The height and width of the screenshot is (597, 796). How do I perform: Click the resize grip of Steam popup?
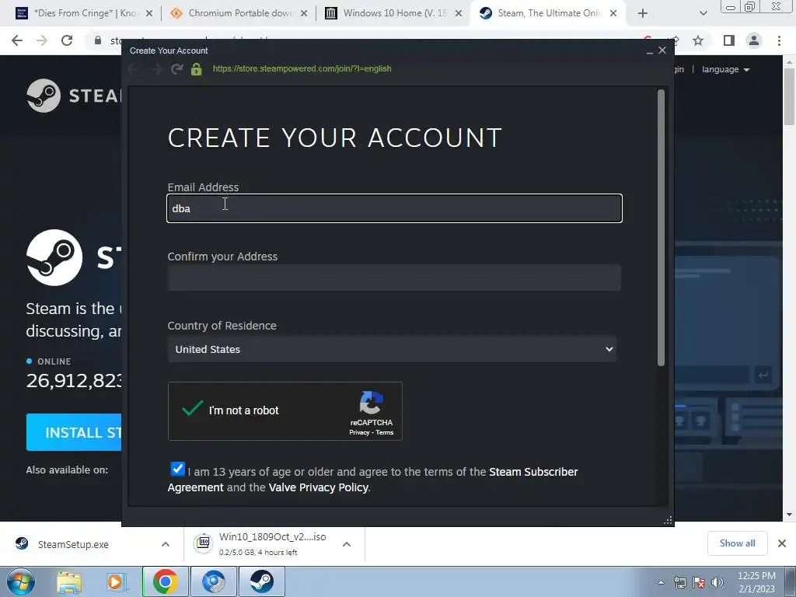(668, 520)
